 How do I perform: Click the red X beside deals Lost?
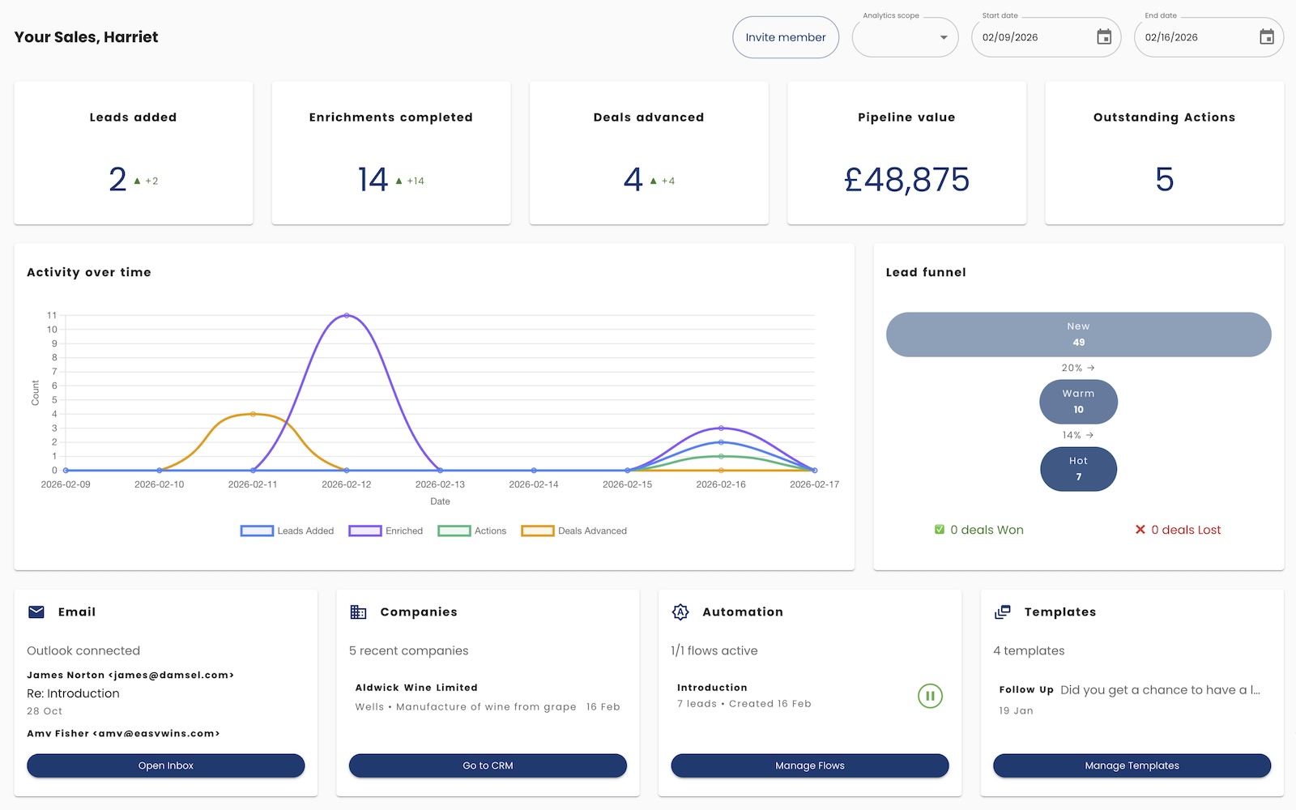[x=1140, y=530]
